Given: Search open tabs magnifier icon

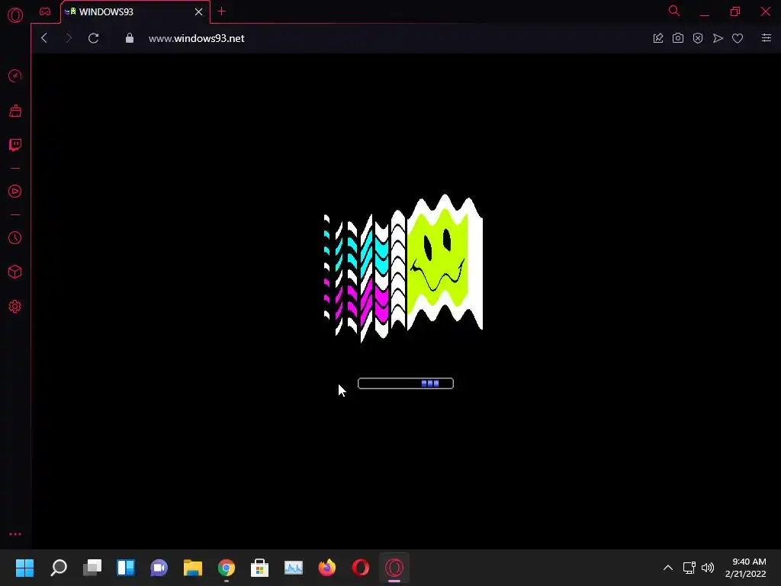Looking at the screenshot, I should 674,11.
